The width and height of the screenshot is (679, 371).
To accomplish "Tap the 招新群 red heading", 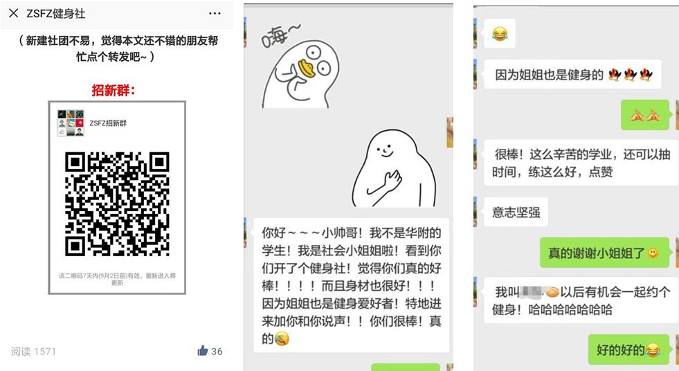I will click(x=114, y=90).
